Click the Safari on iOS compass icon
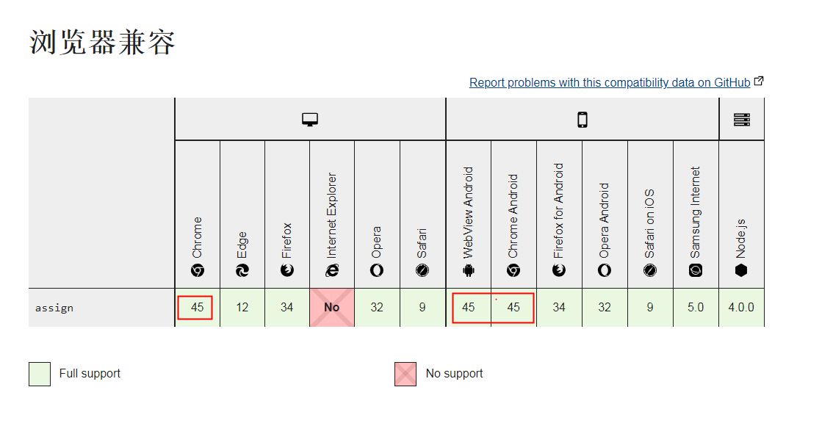The image size is (833, 423). tap(650, 270)
